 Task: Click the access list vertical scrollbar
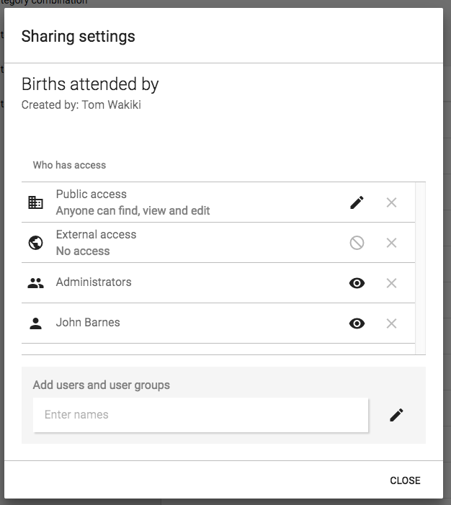(421, 267)
